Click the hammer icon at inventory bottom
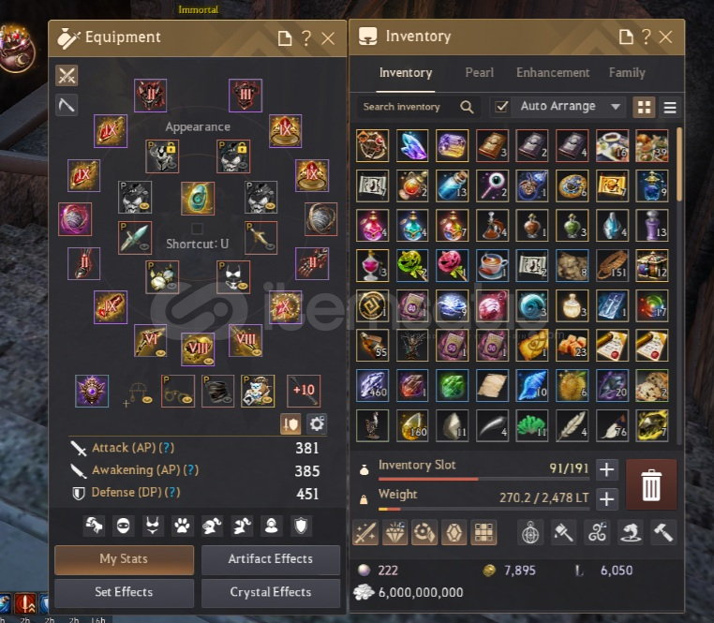 (x=663, y=532)
